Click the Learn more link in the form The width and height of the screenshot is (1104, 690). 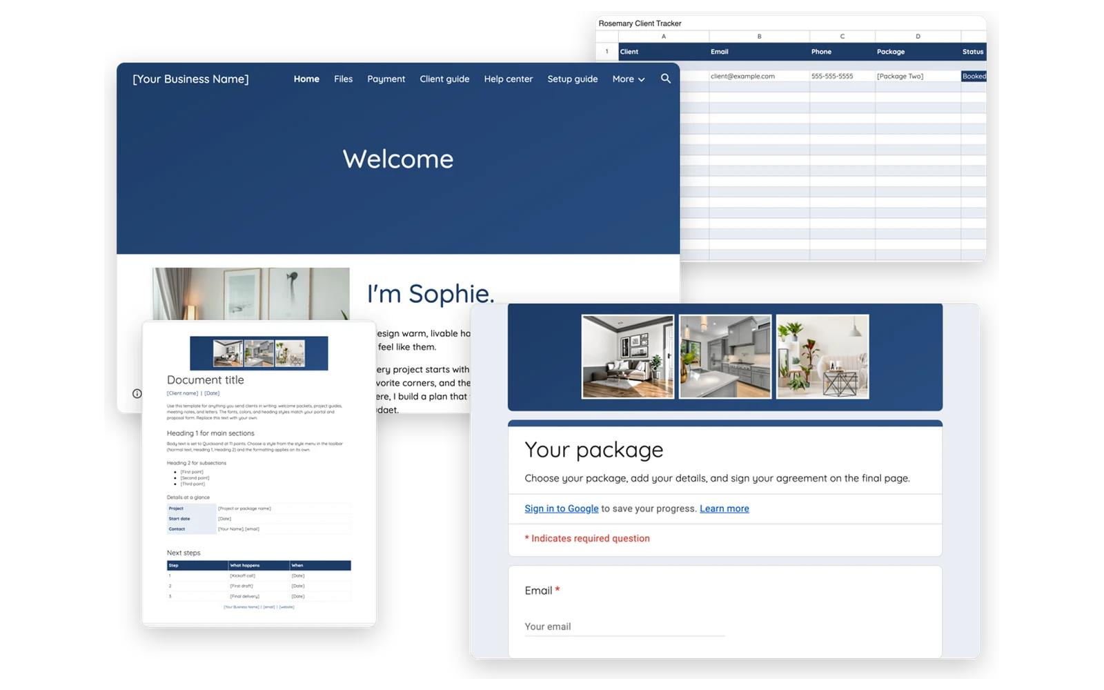pyautogui.click(x=724, y=509)
